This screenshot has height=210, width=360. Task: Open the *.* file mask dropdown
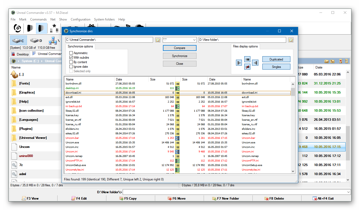point(194,40)
